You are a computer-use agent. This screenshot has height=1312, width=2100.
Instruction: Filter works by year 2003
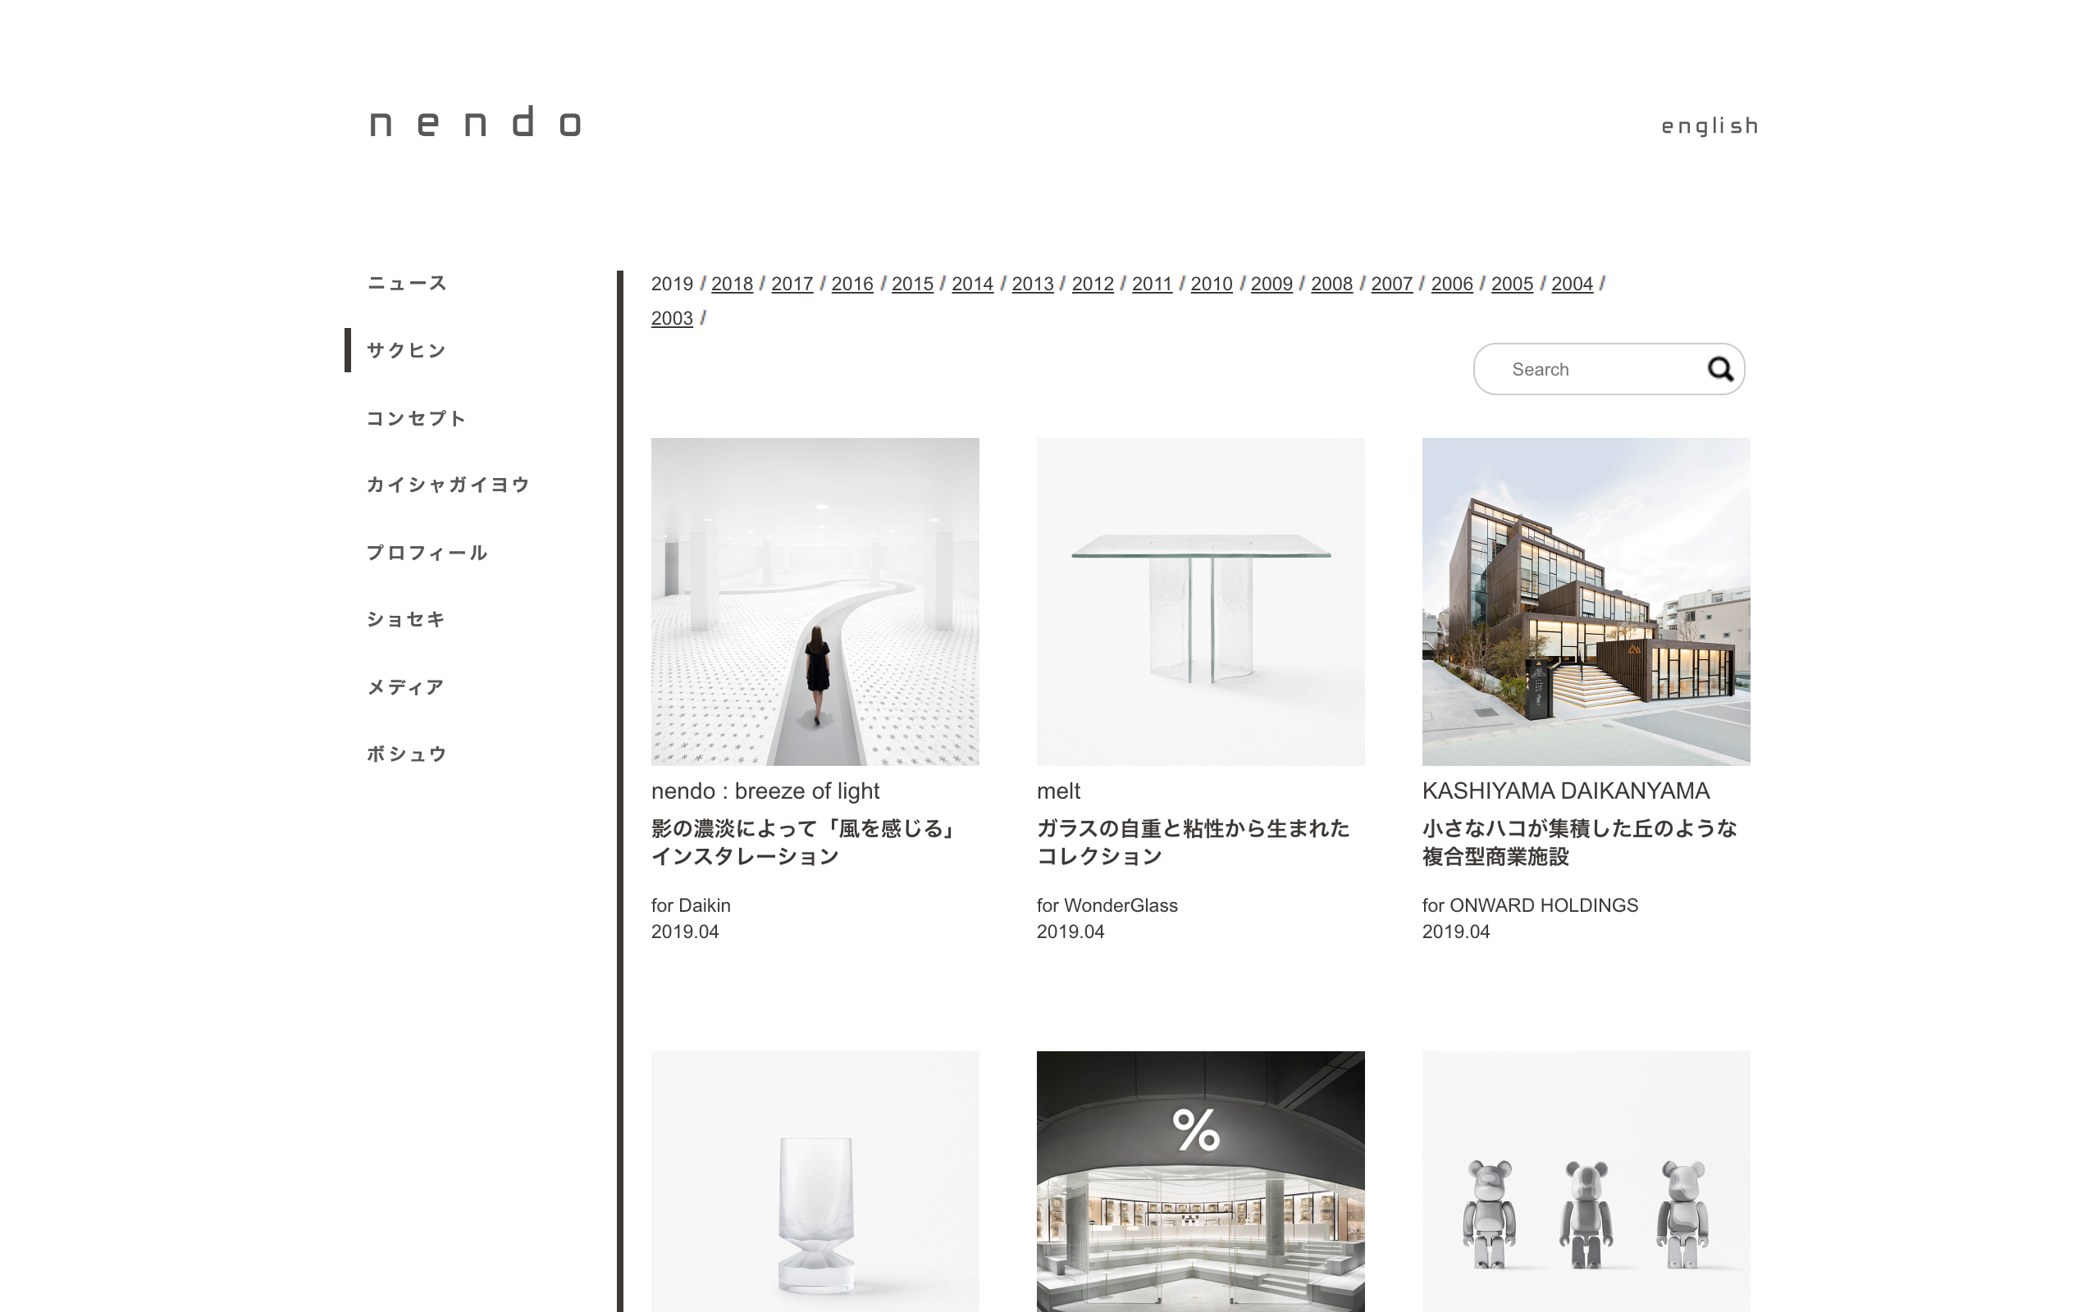[672, 318]
